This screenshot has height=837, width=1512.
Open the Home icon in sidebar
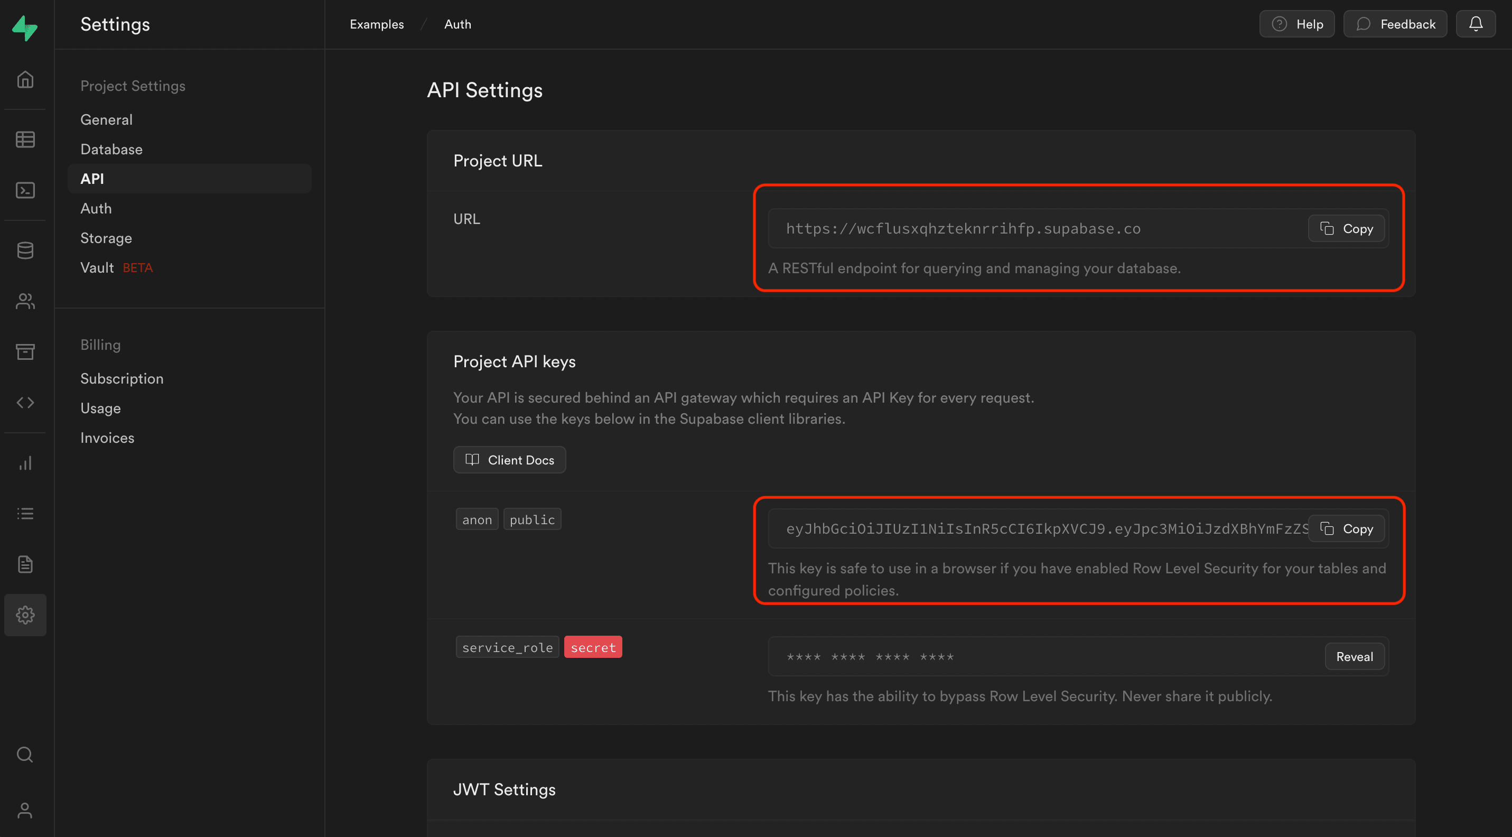(x=25, y=79)
